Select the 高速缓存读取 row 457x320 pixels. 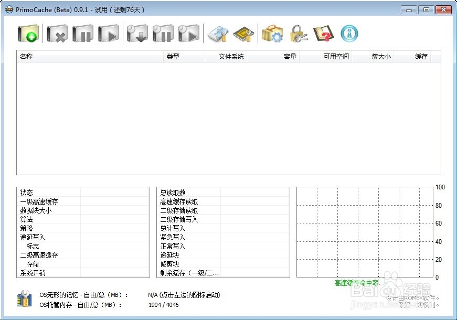[x=224, y=201]
